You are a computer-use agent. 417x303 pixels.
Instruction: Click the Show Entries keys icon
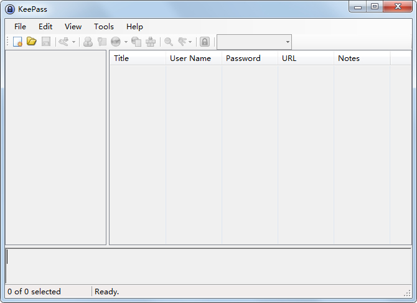pyautogui.click(x=182, y=42)
